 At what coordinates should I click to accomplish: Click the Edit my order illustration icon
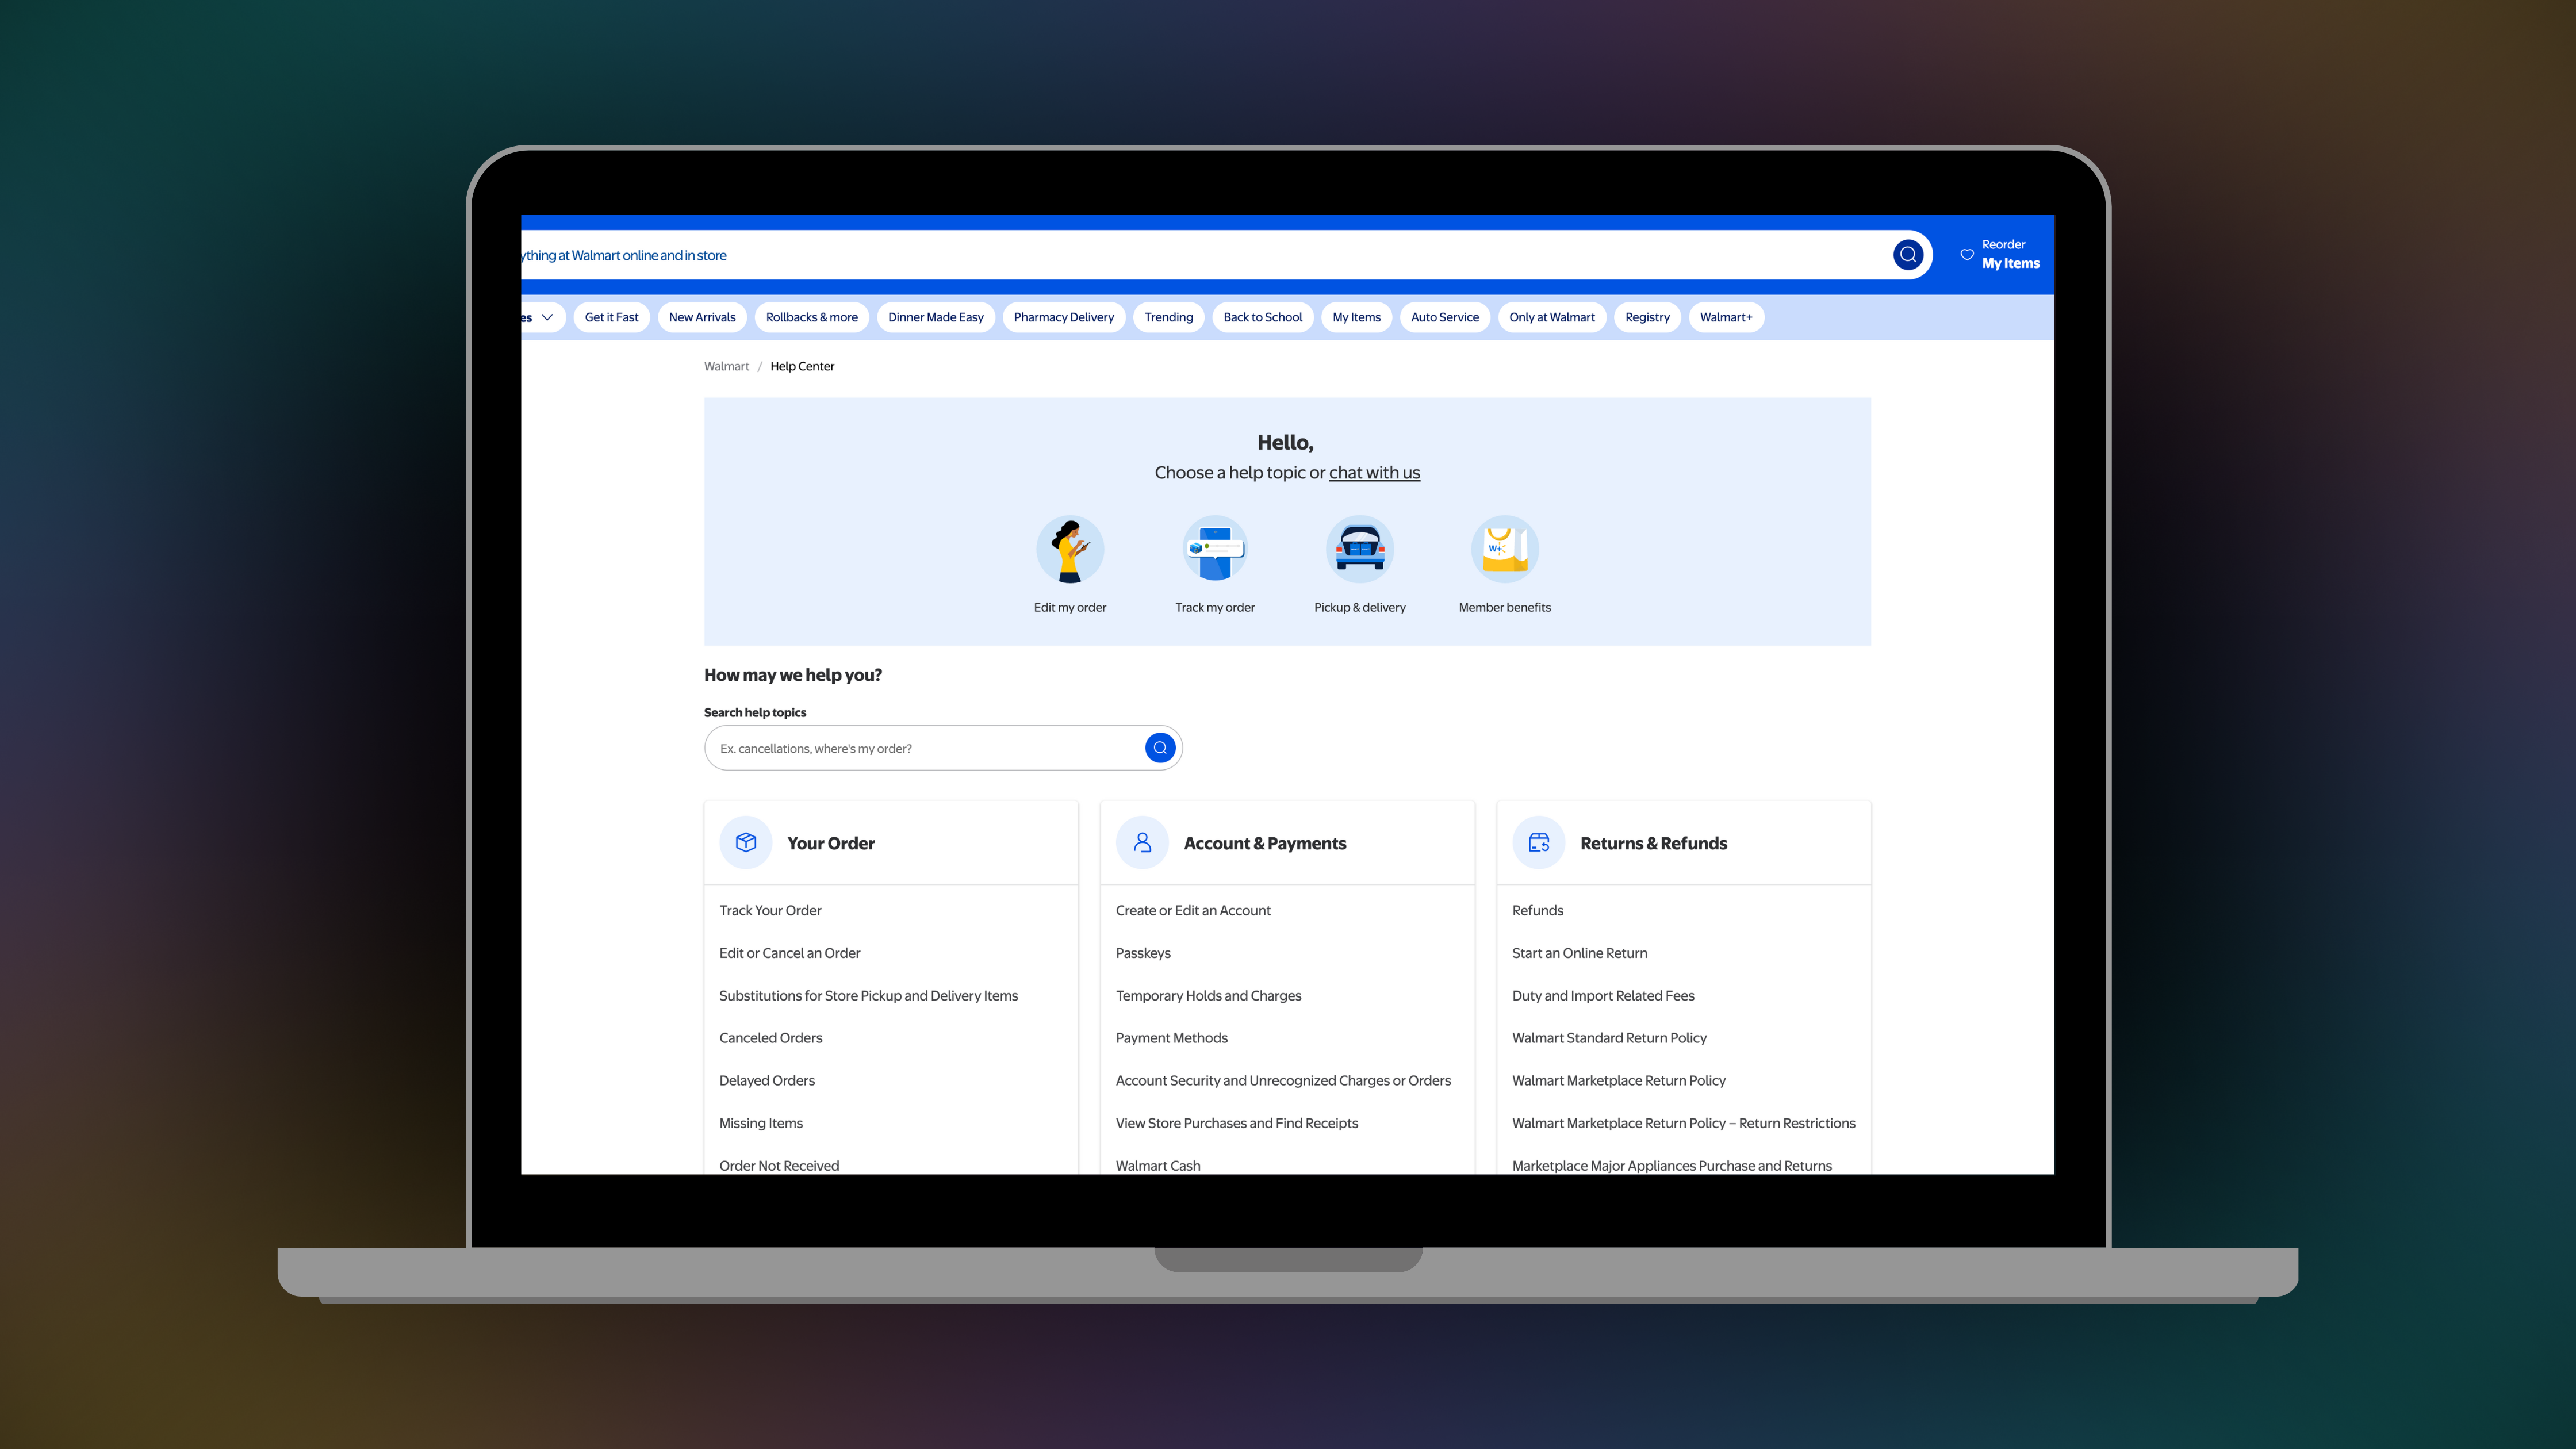point(1069,549)
